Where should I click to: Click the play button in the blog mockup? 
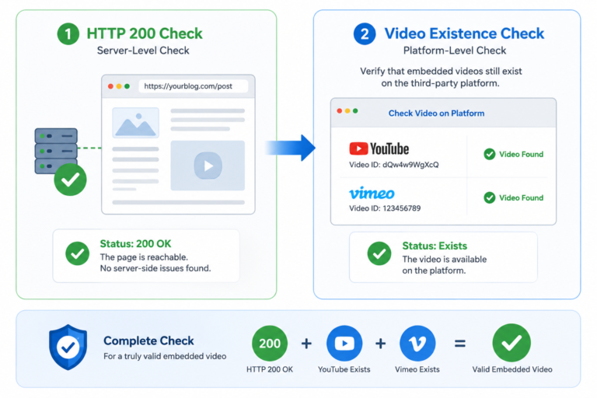point(208,166)
